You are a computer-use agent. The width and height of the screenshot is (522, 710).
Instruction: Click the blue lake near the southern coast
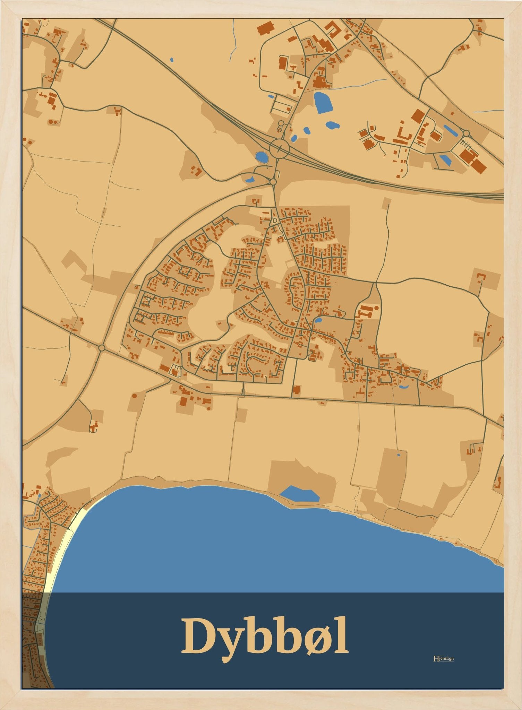[x=300, y=494]
